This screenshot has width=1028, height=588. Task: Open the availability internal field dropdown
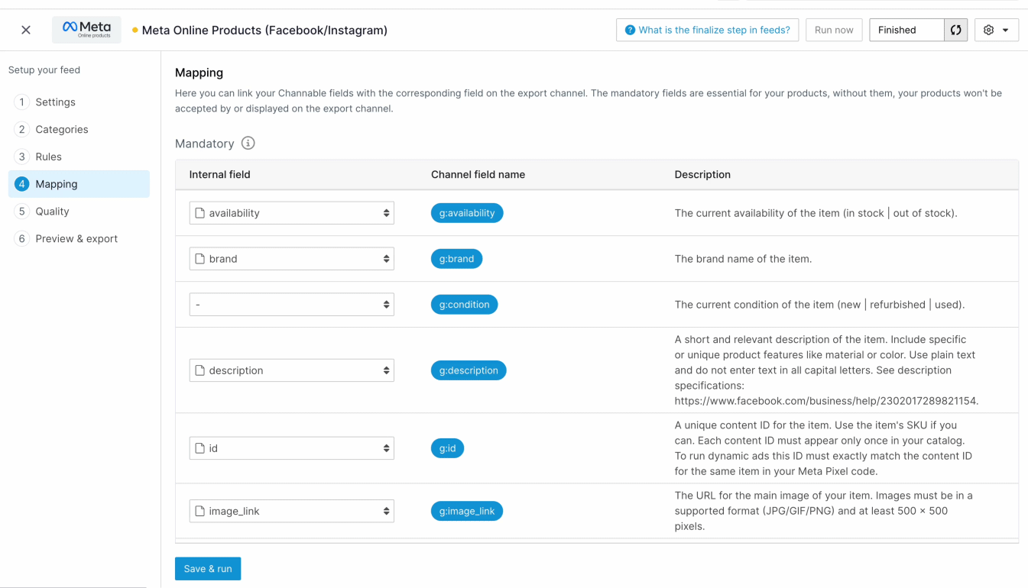(291, 213)
